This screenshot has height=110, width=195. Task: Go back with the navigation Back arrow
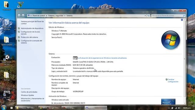[x=19, y=16]
